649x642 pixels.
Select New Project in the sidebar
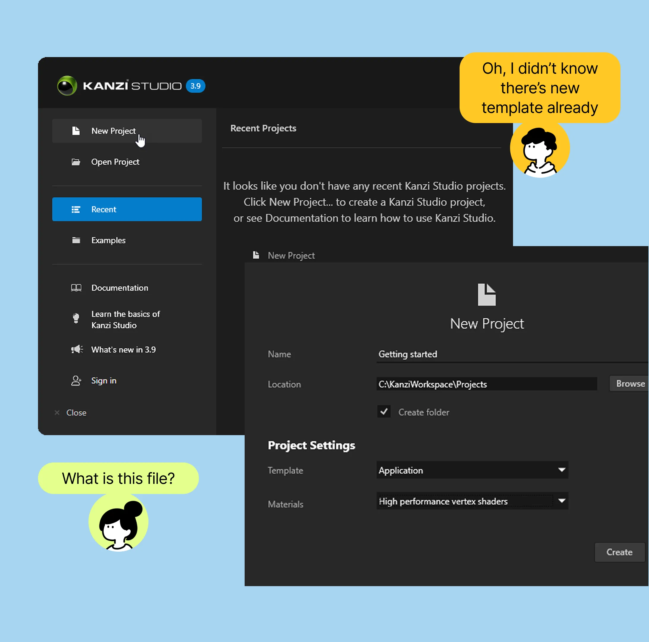[127, 131]
